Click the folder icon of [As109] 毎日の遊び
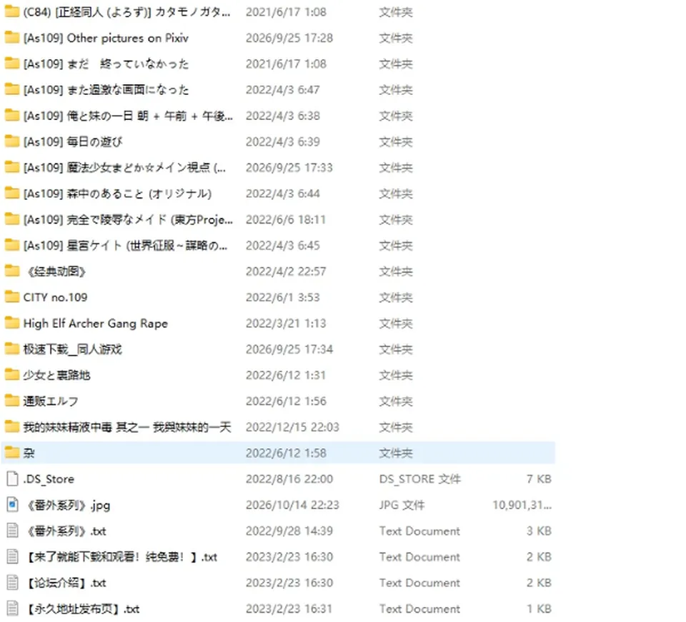This screenshot has width=686, height=622. tap(12, 141)
